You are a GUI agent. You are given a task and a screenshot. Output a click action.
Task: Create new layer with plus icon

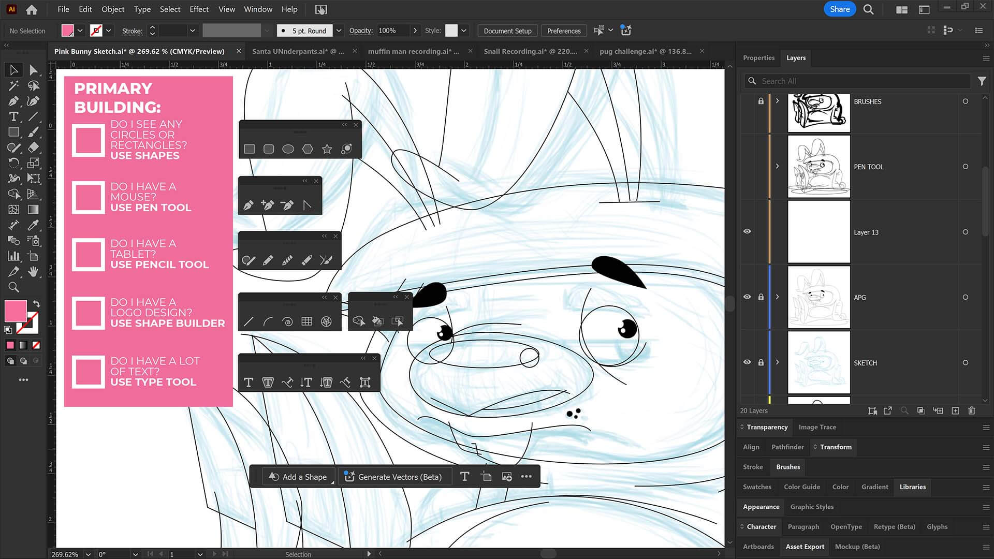click(x=955, y=410)
